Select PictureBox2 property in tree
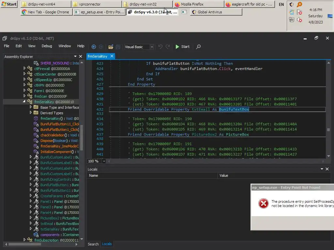The width and height of the screenshot is (334, 250). tap(60, 218)
